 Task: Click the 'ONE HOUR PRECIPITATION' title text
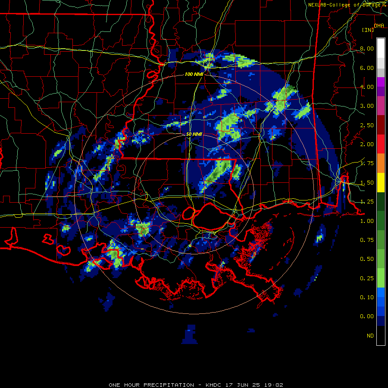tap(151, 385)
